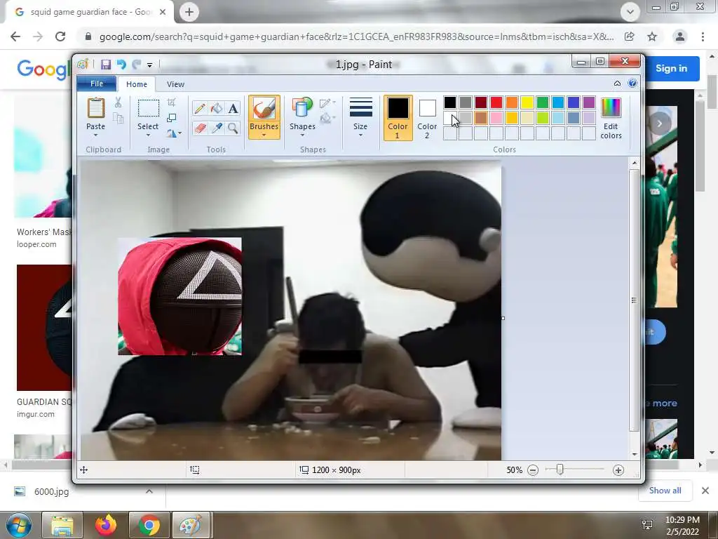The image size is (718, 539).
Task: Click the Zoom in plus button
Action: point(618,470)
